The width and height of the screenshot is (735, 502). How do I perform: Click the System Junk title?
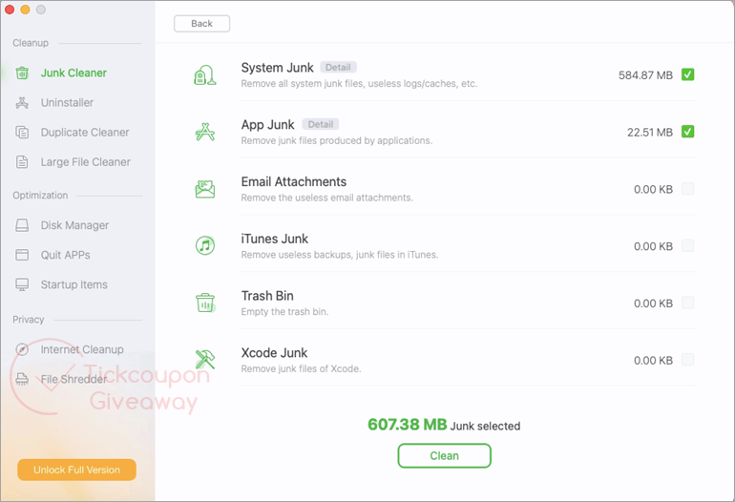pos(277,68)
